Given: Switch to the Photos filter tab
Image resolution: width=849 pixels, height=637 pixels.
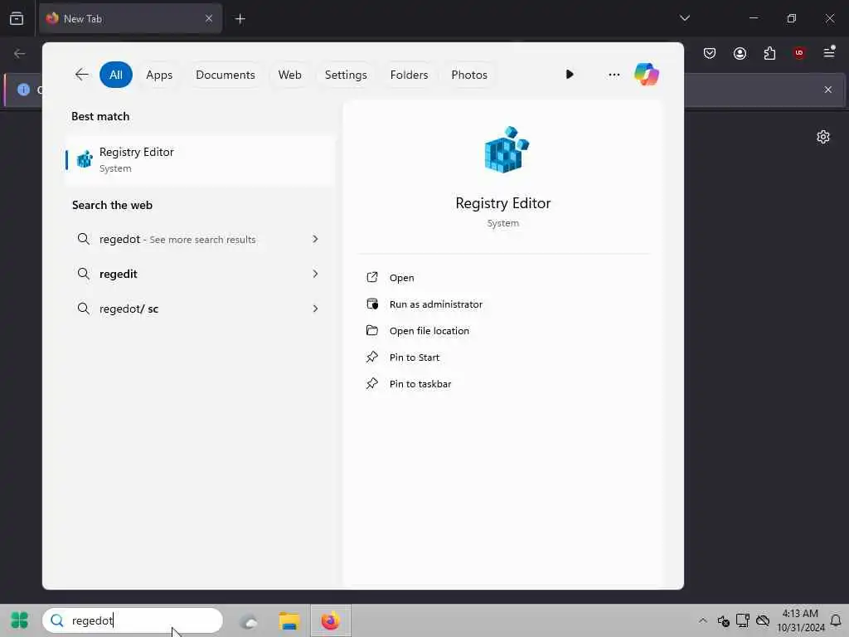Looking at the screenshot, I should point(469,75).
